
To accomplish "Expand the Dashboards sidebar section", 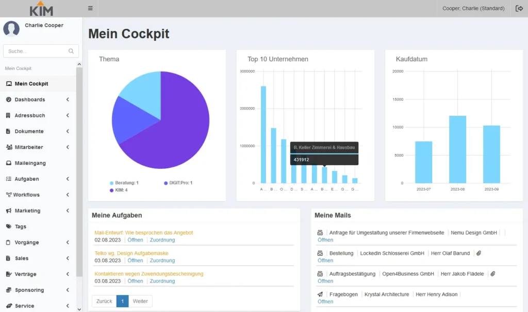I will pos(67,99).
